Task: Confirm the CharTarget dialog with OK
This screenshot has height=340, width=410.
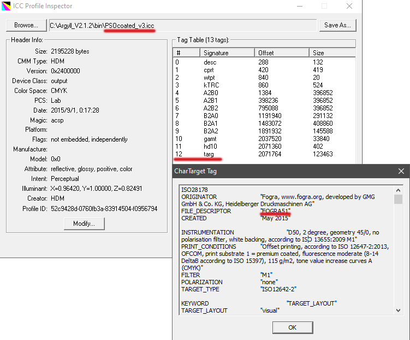Action: pyautogui.click(x=292, y=327)
